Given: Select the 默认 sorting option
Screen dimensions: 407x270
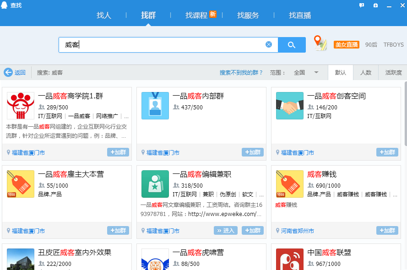Looking at the screenshot, I should click(341, 72).
